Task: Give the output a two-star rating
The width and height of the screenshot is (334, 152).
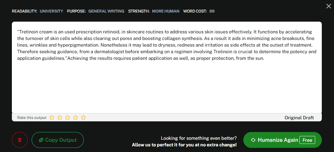Action: coord(60,117)
